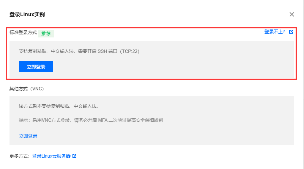Close the 登录Linux实例 dialog
Screen dimensions: 304x169
[291, 14]
